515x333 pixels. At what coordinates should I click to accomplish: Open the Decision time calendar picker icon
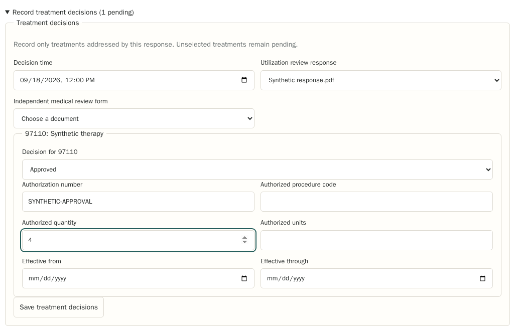coord(244,80)
